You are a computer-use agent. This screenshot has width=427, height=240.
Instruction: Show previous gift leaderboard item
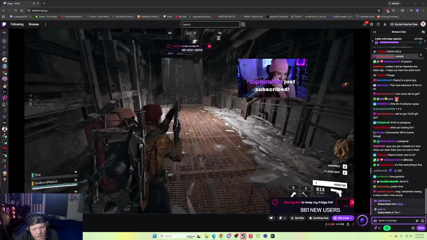point(373,41)
